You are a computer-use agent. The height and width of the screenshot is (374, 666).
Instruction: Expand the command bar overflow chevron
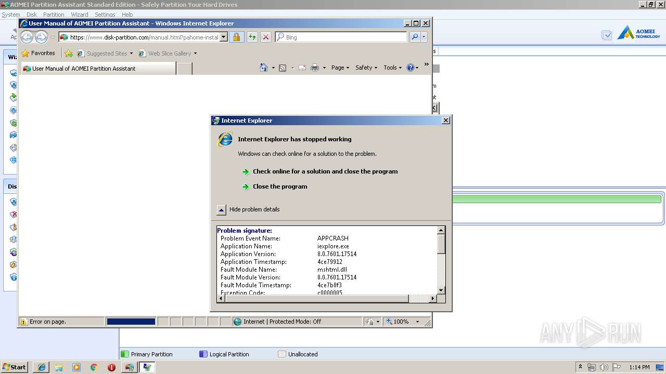[427, 64]
